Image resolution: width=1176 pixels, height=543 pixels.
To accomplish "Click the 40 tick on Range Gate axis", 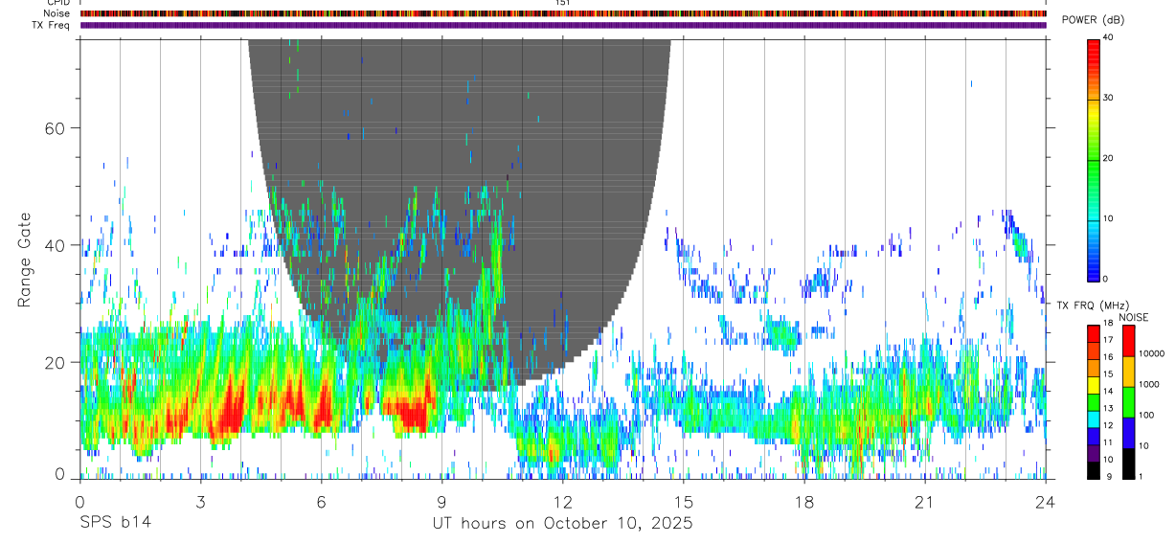I will (x=56, y=245).
